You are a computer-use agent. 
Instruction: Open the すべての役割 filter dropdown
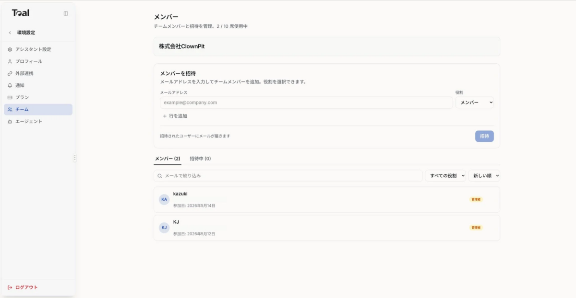[x=445, y=176]
